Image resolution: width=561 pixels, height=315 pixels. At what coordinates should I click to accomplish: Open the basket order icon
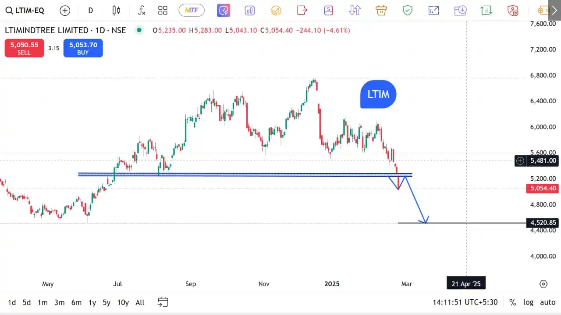pyautogui.click(x=381, y=10)
